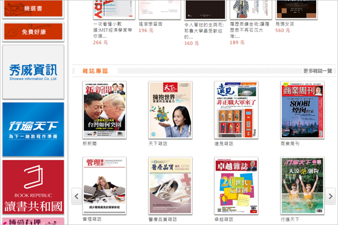Open the 免費好康 sidebar banner
The width and height of the screenshot is (338, 225).
(x=33, y=32)
